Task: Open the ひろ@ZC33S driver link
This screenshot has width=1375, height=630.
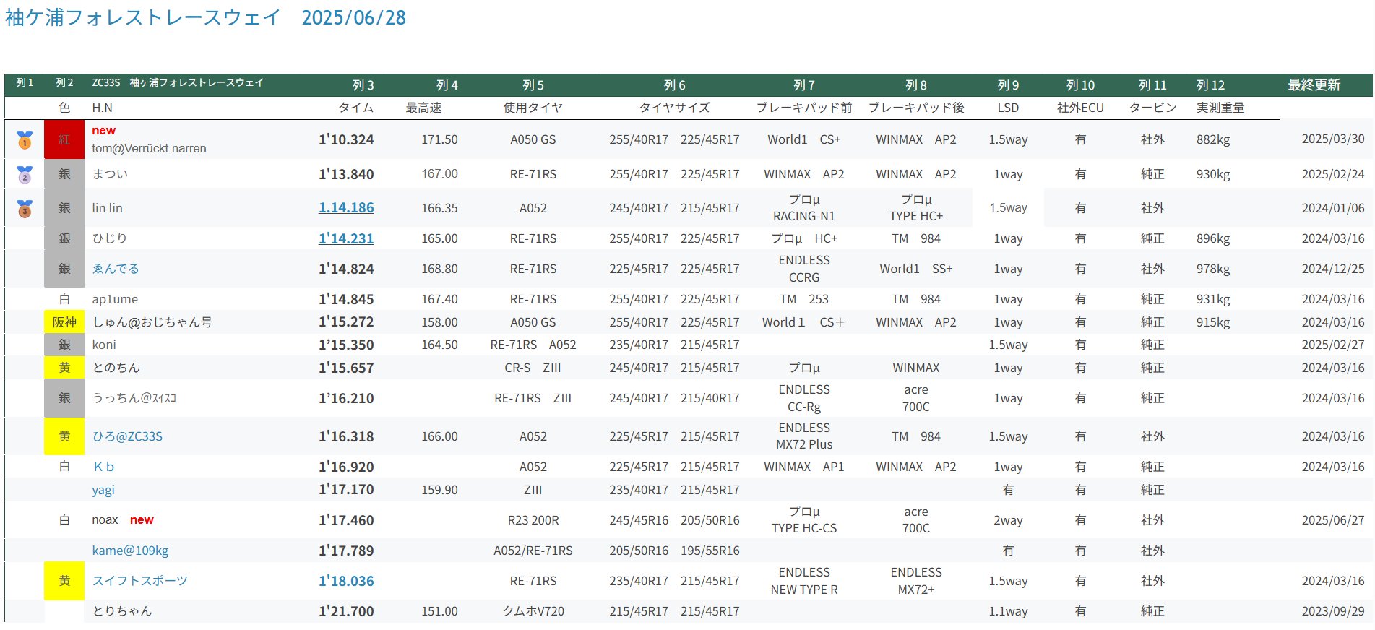Action: pyautogui.click(x=127, y=436)
